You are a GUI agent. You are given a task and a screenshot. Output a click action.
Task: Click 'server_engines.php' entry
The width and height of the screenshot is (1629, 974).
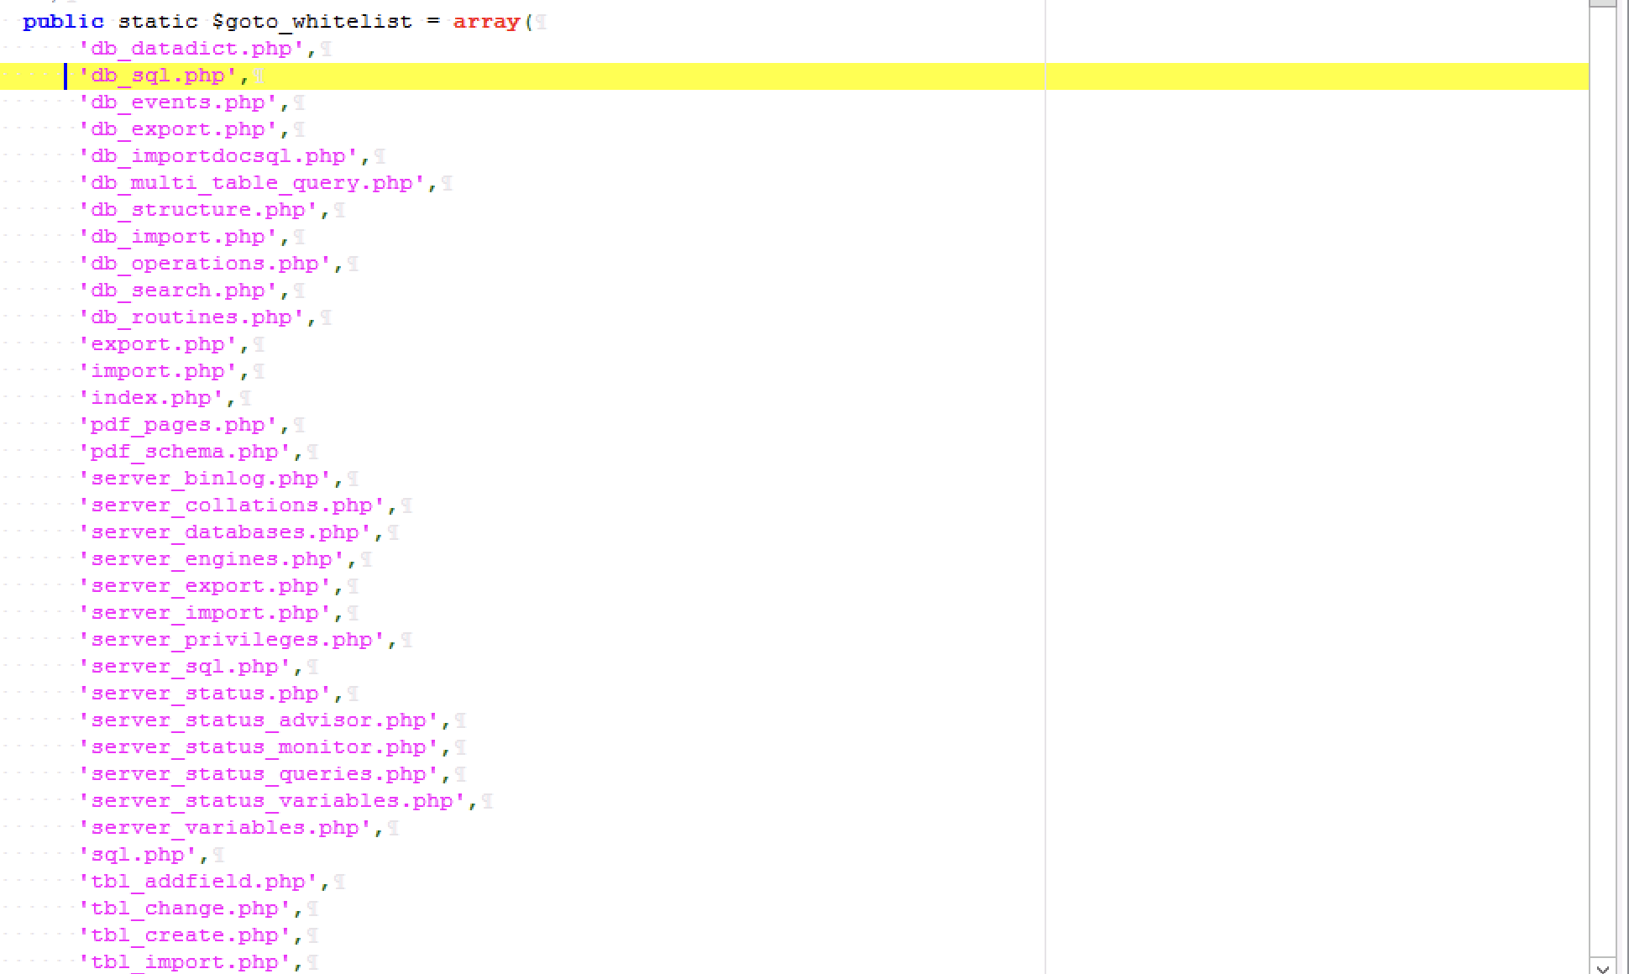click(x=212, y=559)
